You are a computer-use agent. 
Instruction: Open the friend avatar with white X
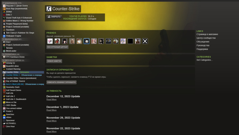point(145,41)
